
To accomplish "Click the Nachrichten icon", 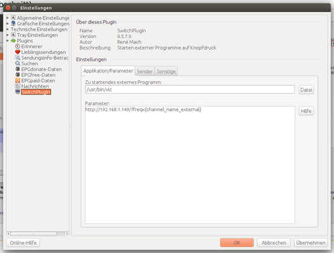I will coord(17,86).
